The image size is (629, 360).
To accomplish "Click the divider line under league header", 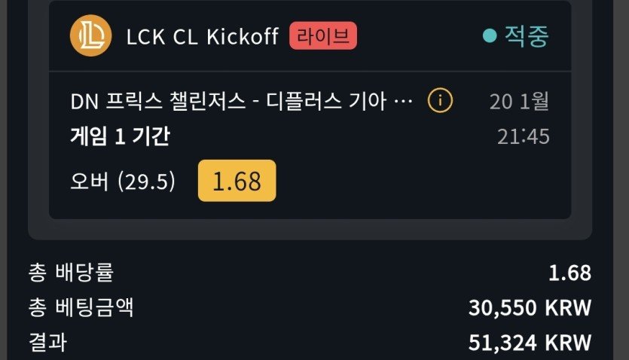I will [309, 72].
